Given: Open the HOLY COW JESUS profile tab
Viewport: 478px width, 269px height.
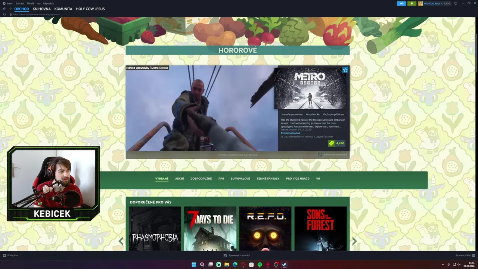Looking at the screenshot, I should coord(90,9).
